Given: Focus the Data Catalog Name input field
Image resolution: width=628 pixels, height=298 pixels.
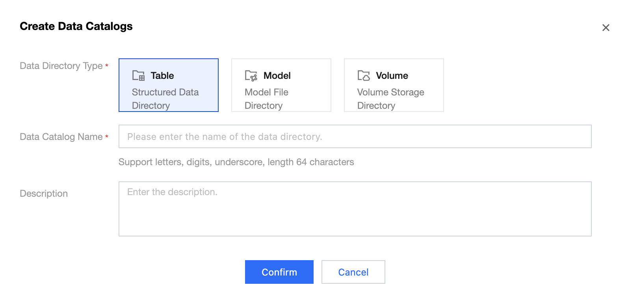Looking at the screenshot, I should tap(355, 137).
